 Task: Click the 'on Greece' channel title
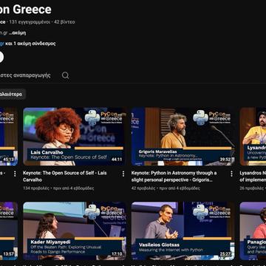click(x=26, y=10)
